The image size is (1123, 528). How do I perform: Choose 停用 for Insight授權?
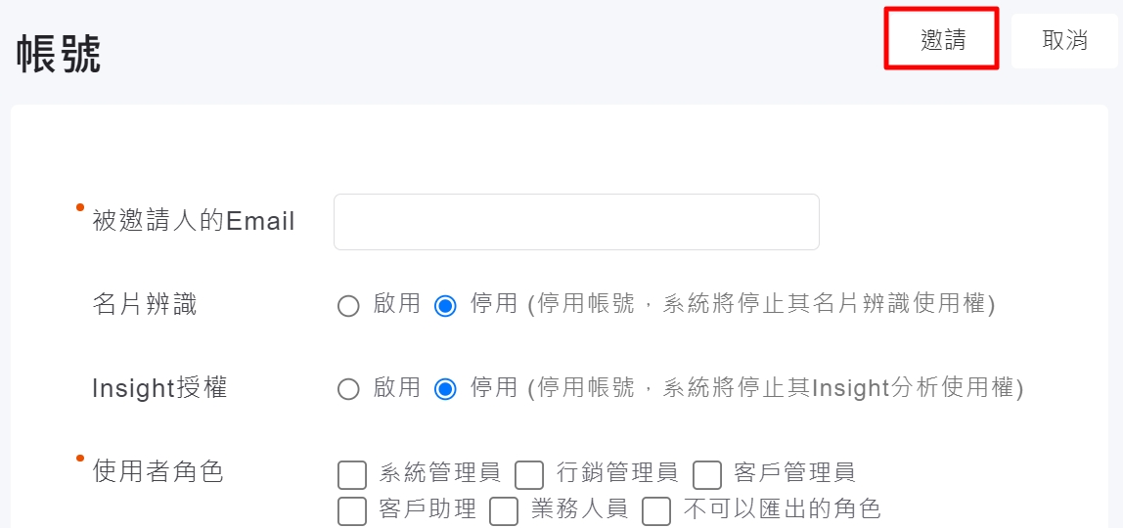pos(445,390)
